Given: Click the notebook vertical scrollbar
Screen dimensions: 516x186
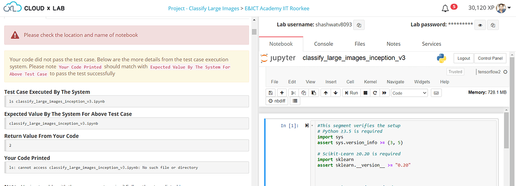Looking at the screenshot, I should [507, 131].
